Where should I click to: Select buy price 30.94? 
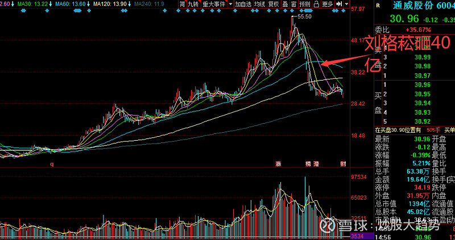pyautogui.click(x=423, y=103)
